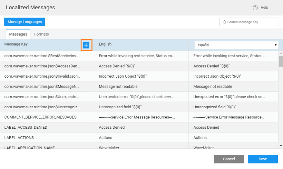Click the Help question mark icon

[x=255, y=8]
